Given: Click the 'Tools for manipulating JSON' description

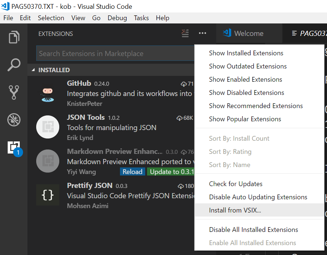Looking at the screenshot, I should (112, 127).
